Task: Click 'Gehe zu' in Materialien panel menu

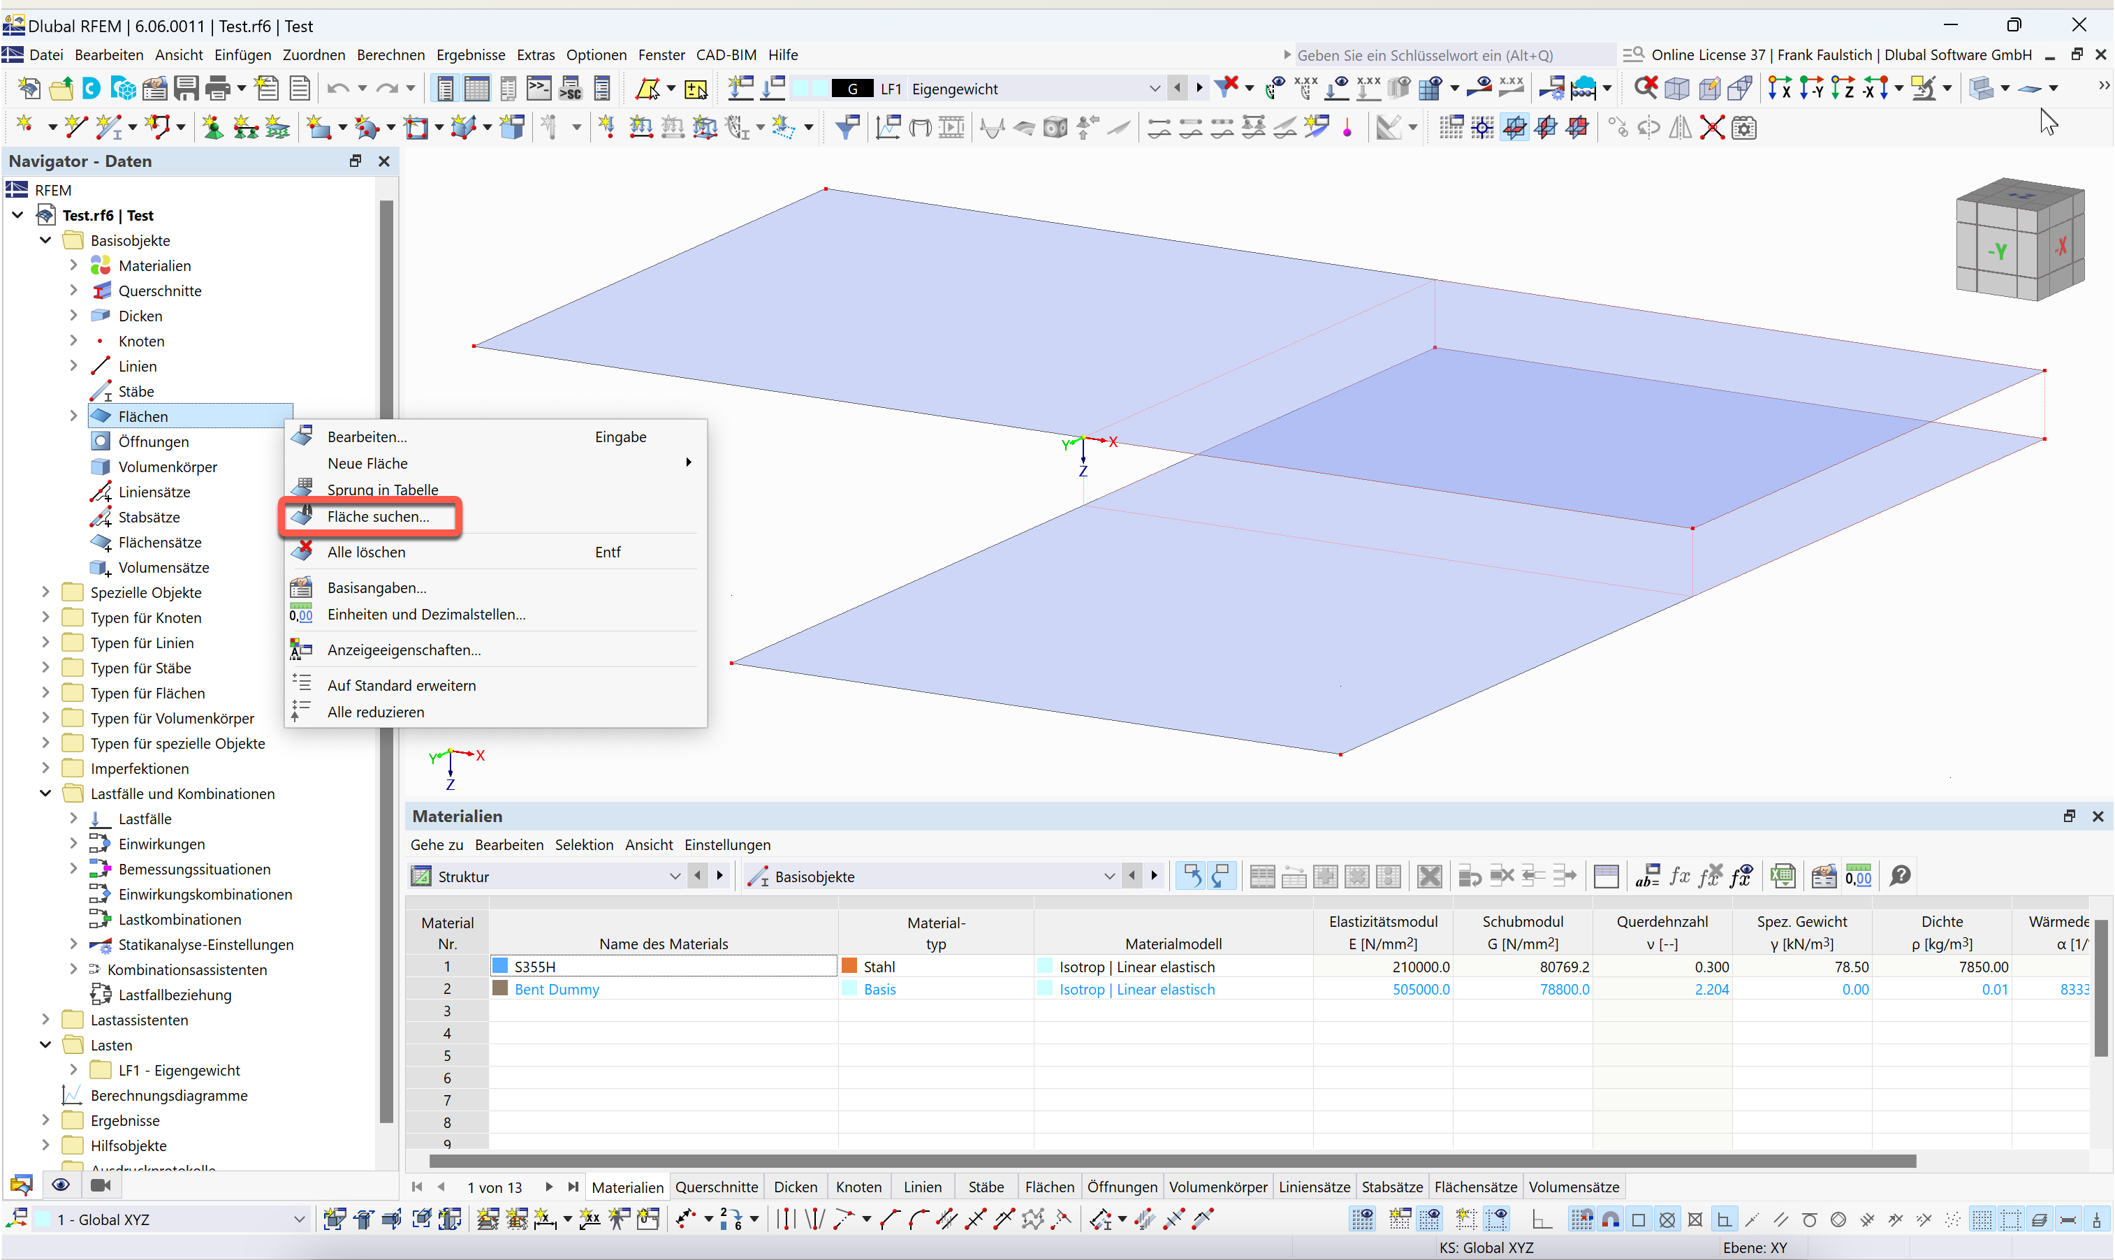Action: [x=437, y=845]
